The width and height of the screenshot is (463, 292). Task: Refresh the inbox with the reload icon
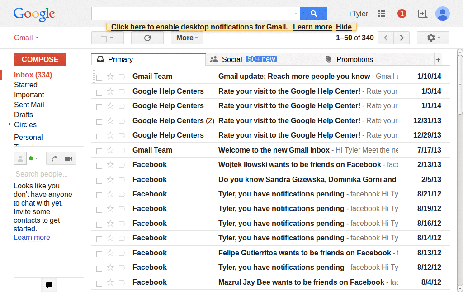(147, 38)
